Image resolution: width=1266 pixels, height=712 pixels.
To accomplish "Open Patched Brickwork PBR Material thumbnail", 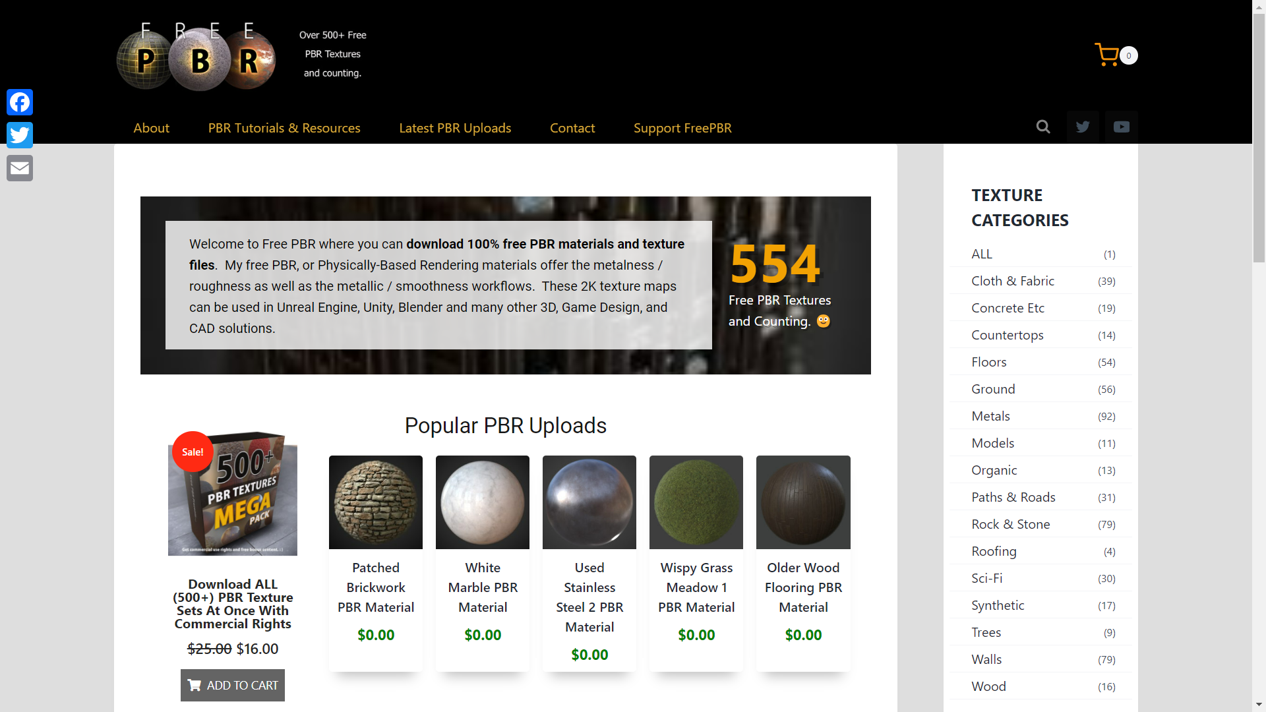I will 376,502.
